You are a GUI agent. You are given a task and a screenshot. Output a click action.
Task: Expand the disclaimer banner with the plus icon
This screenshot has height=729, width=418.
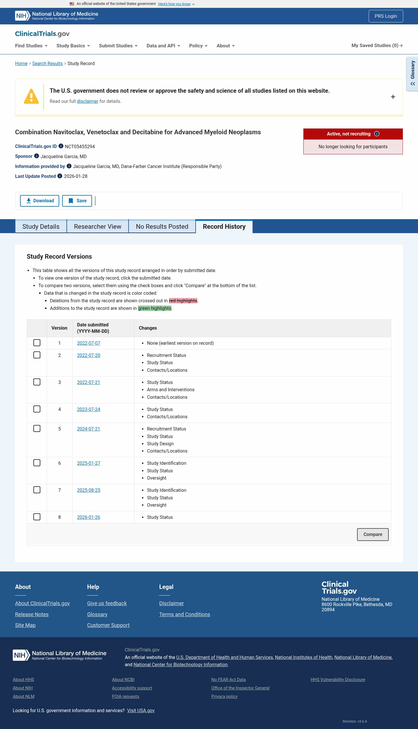coord(393,97)
